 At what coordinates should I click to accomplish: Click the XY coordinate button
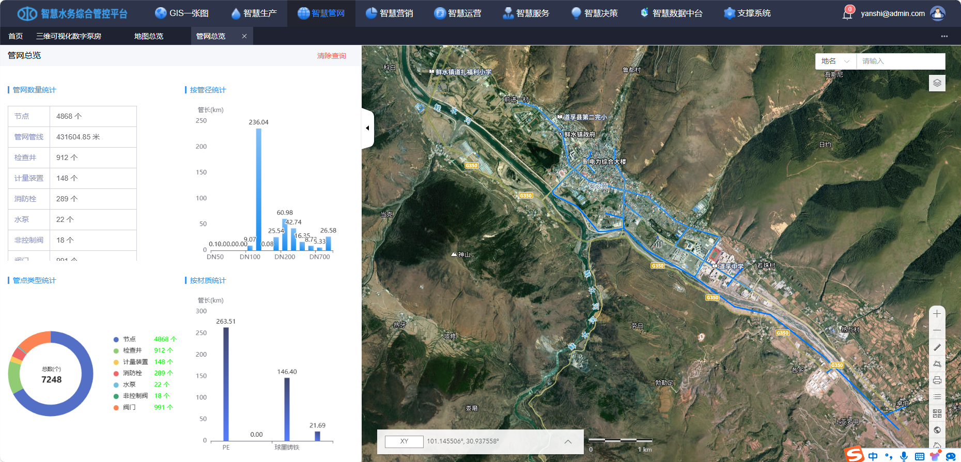pos(404,441)
